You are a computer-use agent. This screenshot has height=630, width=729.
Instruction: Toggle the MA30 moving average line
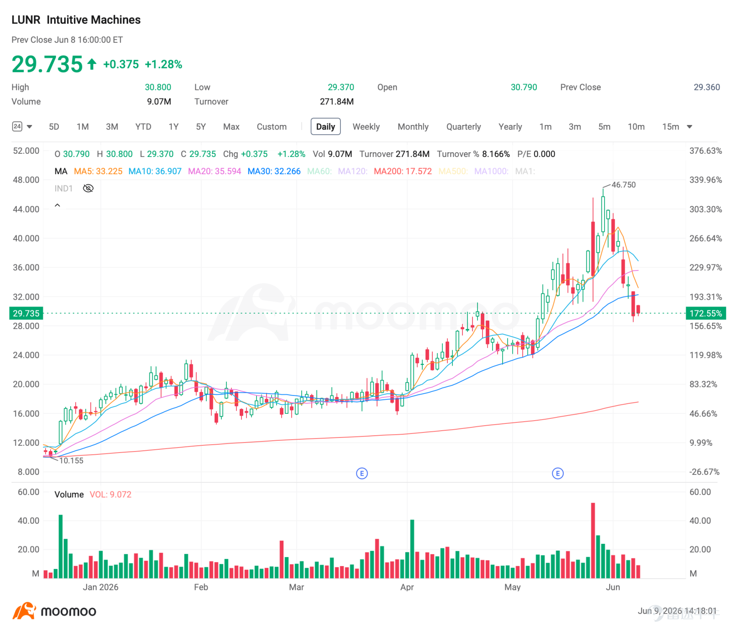[x=274, y=172]
